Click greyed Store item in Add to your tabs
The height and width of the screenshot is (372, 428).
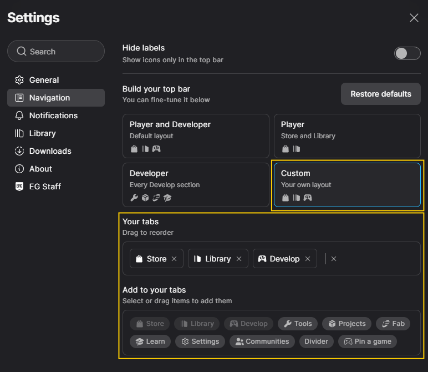150,324
